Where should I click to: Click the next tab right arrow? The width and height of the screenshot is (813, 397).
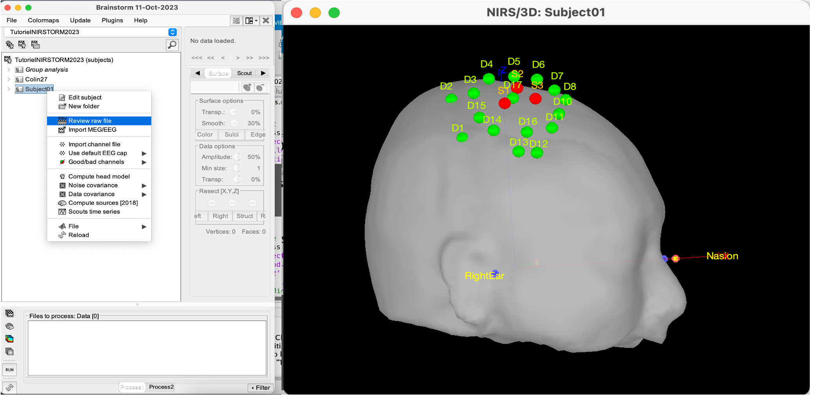[263, 73]
